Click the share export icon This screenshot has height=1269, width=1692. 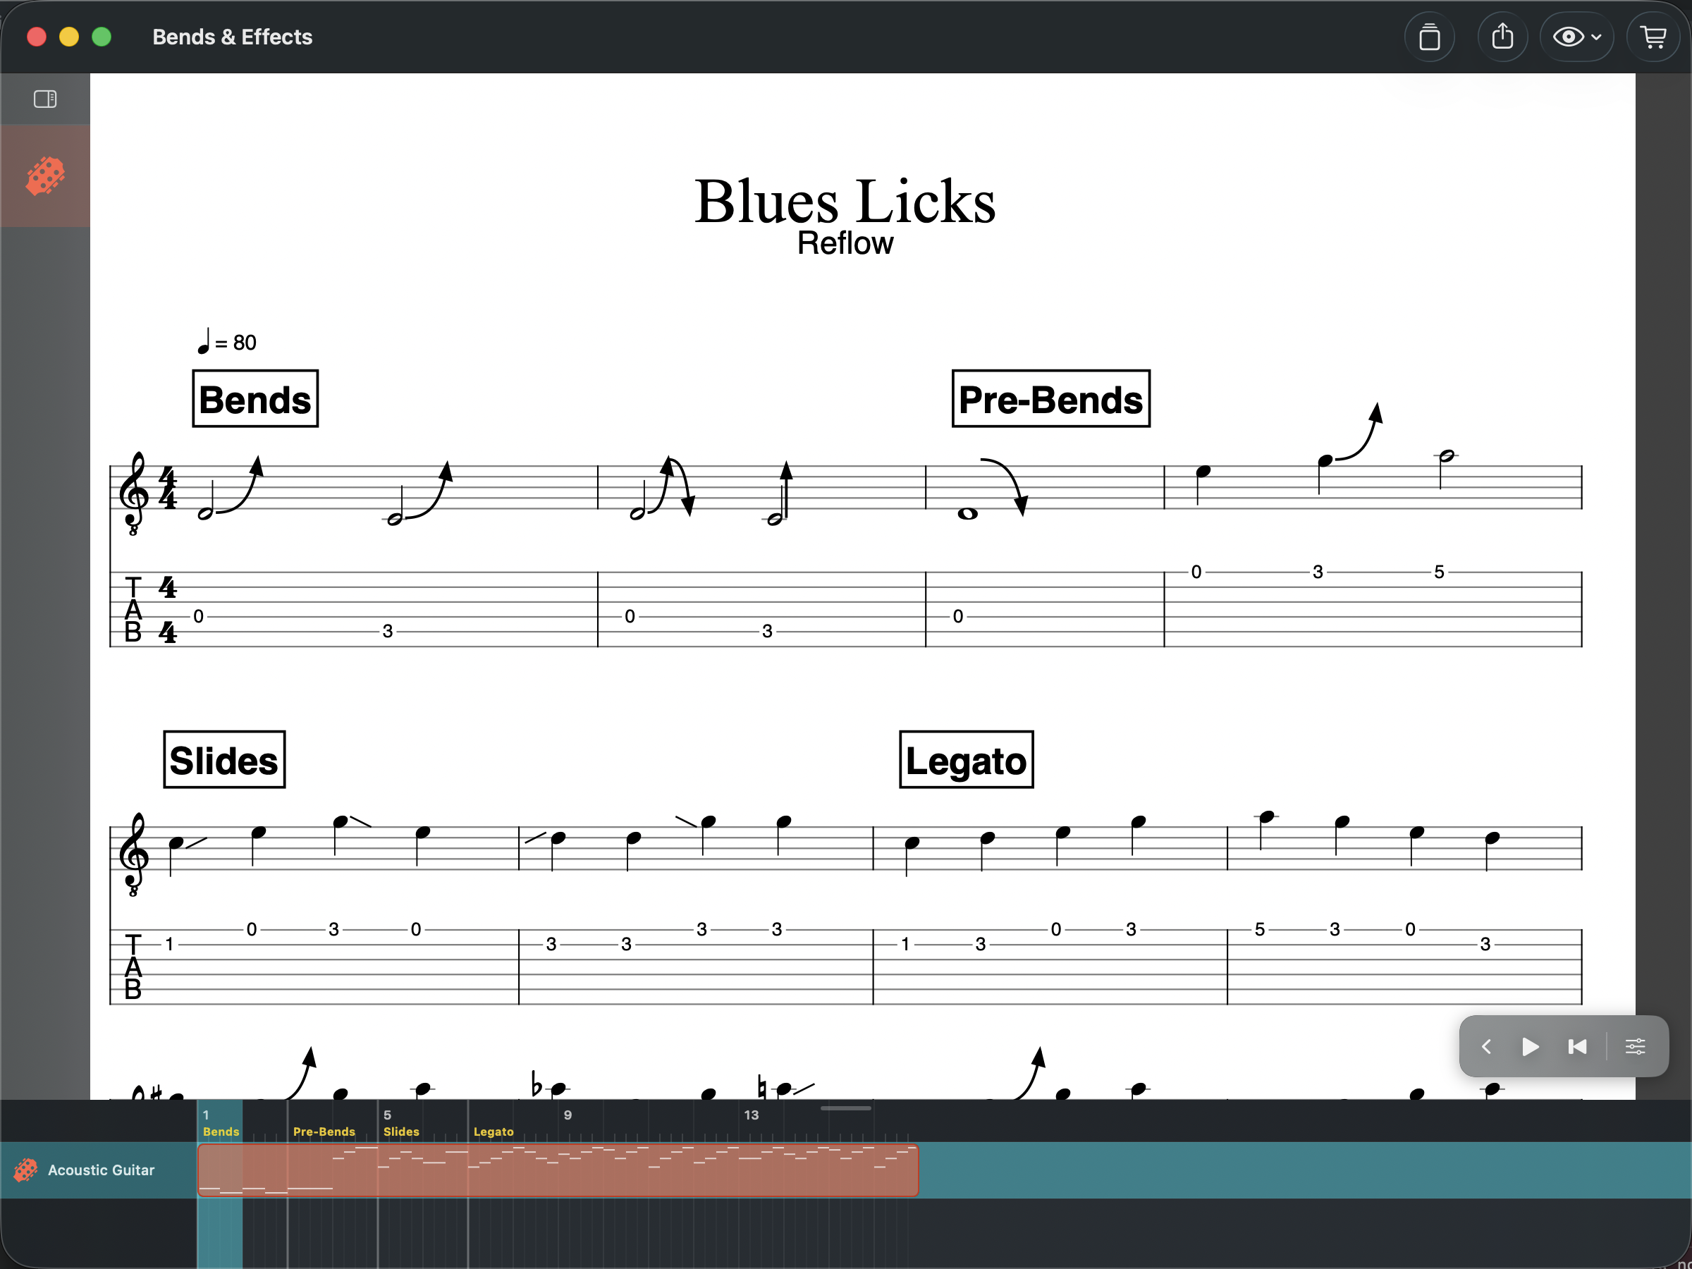(x=1502, y=37)
